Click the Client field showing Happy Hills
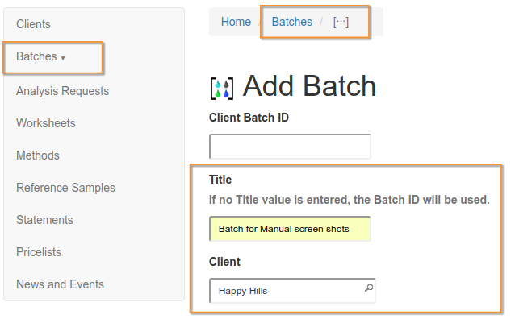 point(292,291)
